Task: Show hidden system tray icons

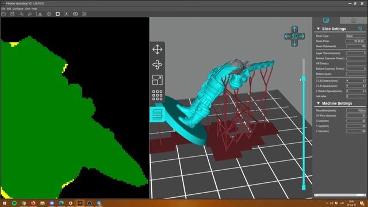Action: [x=327, y=203]
